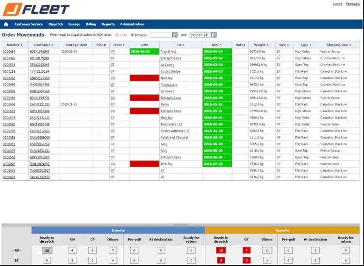Open the Dispatch menu
This screenshot has height=266, width=364.
(x=55, y=24)
